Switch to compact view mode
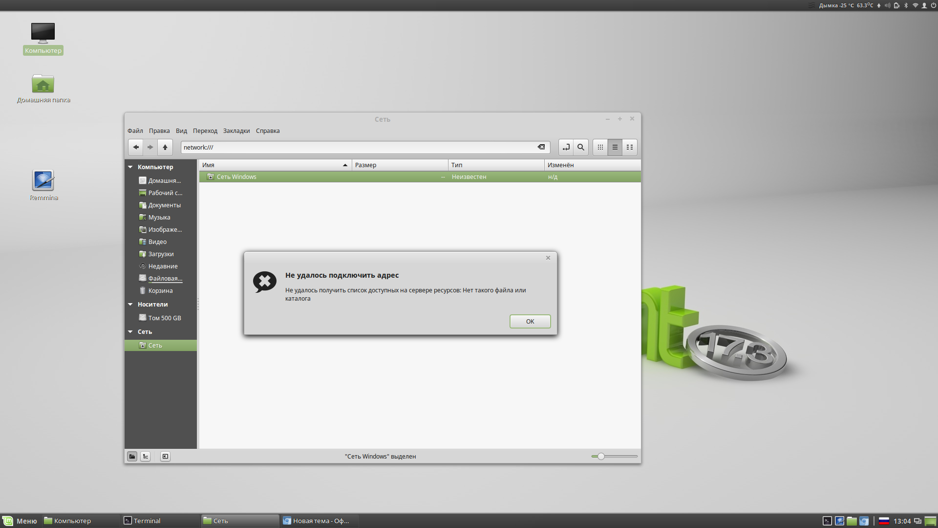Viewport: 938px width, 528px height. pos(629,147)
